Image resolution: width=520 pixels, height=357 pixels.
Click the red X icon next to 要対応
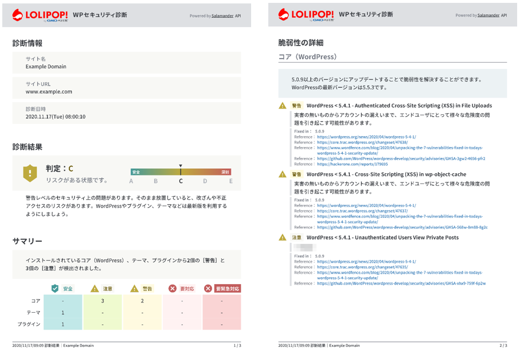click(x=173, y=289)
